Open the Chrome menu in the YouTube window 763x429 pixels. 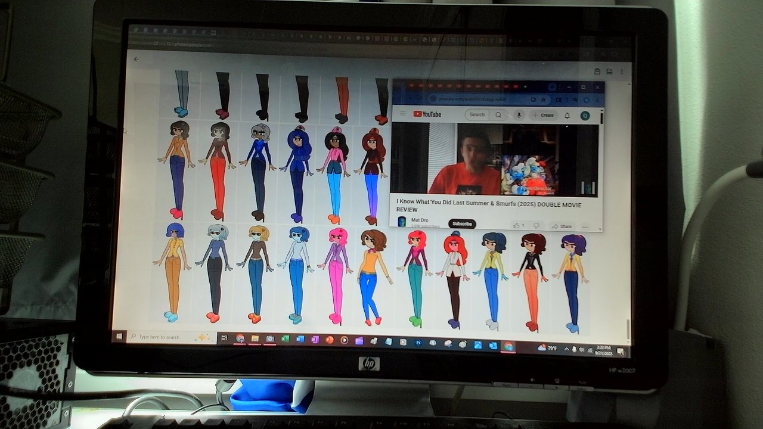(598, 100)
